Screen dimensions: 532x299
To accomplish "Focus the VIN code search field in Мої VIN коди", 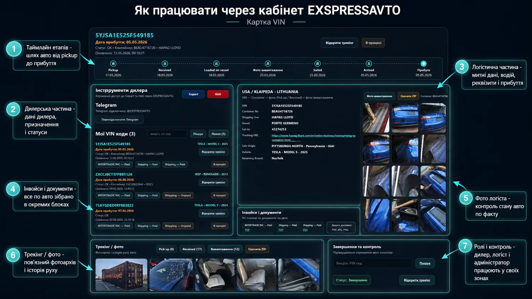I will pos(167,134).
